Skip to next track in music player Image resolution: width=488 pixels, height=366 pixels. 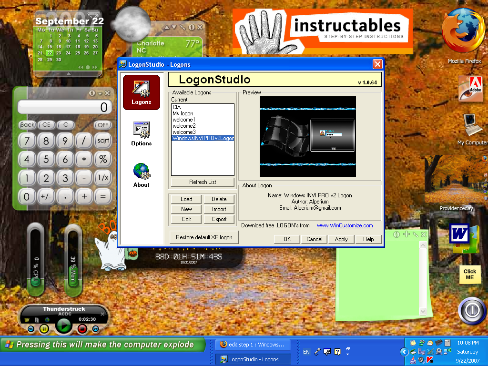point(96,329)
